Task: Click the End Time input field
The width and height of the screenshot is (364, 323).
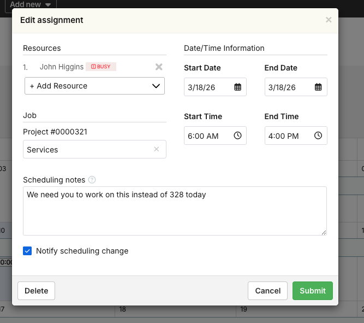Action: click(288, 136)
